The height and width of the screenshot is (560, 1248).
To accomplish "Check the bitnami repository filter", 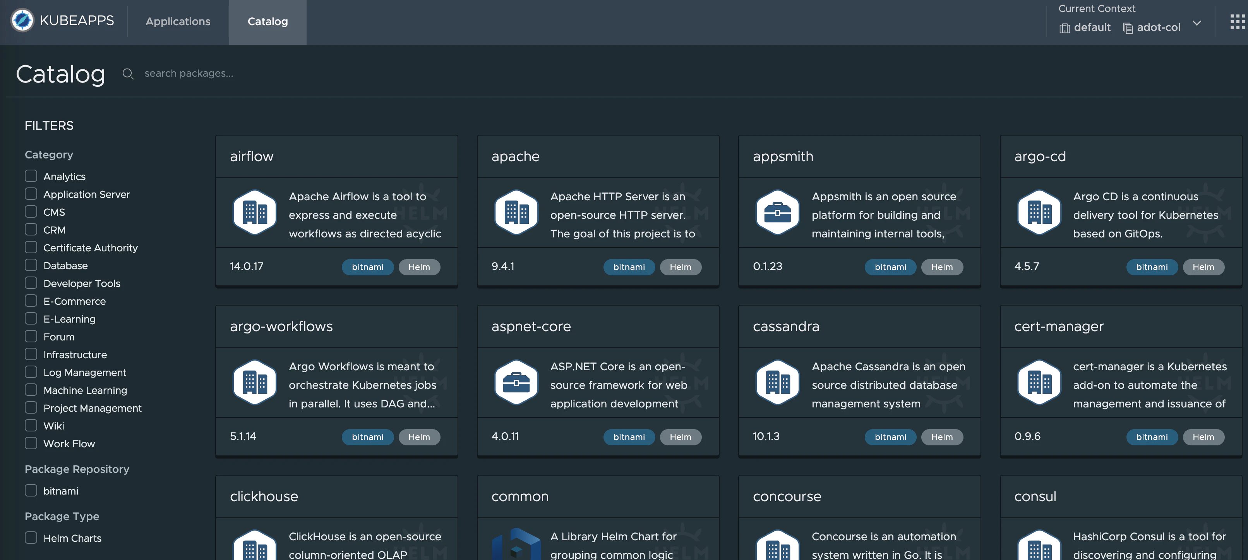I will (x=31, y=490).
